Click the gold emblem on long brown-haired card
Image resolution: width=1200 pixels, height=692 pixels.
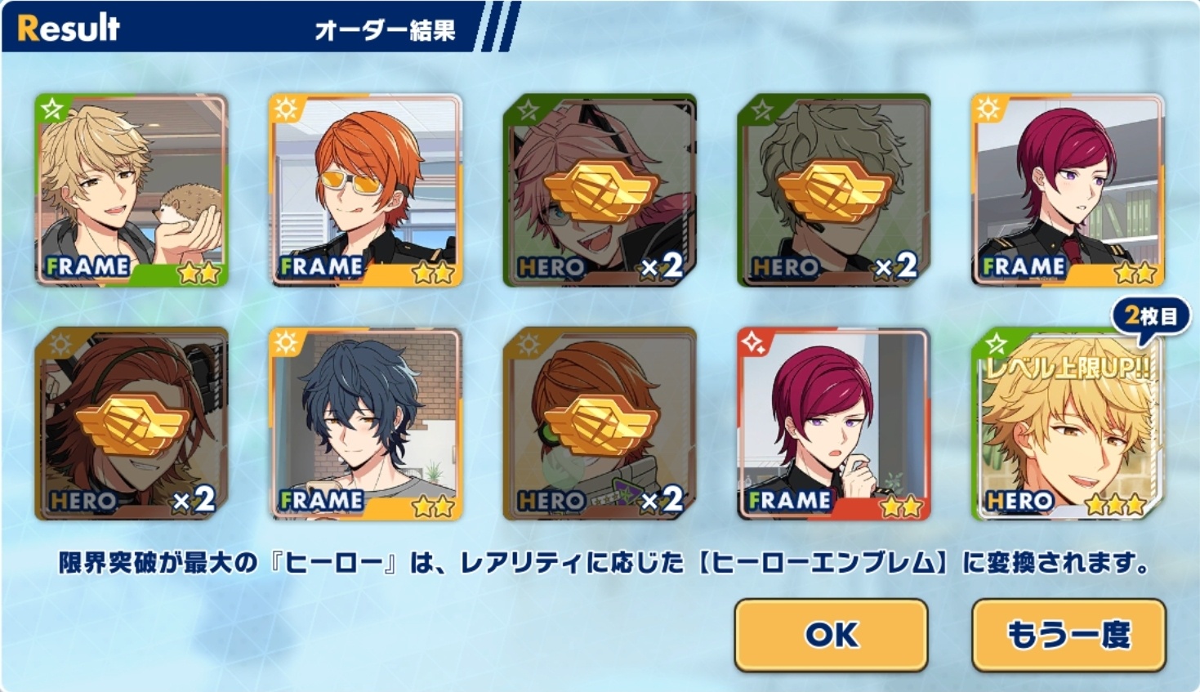coord(133,424)
